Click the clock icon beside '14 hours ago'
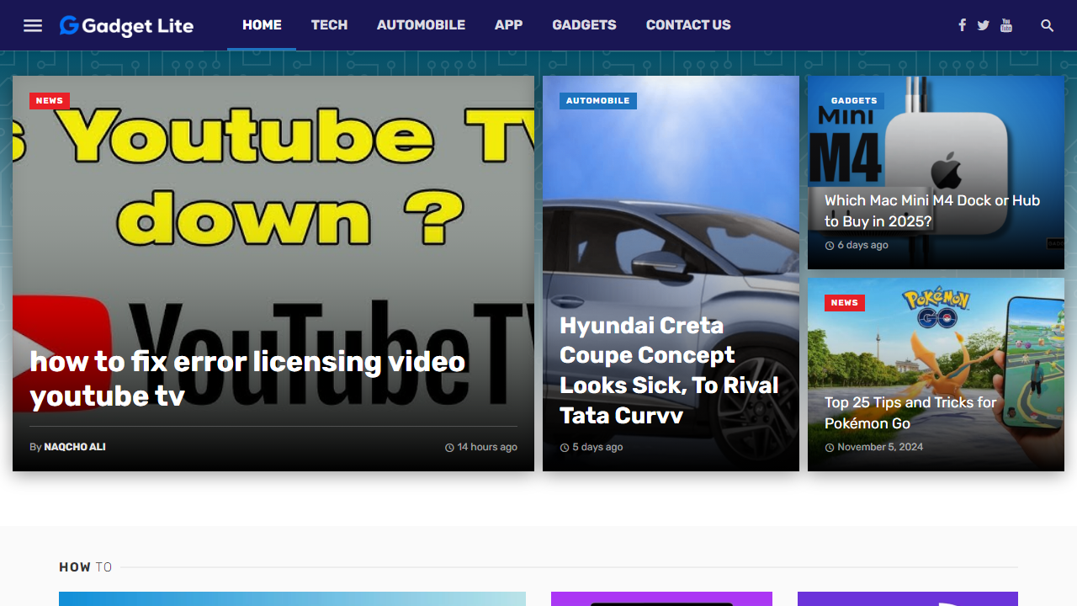 (449, 447)
